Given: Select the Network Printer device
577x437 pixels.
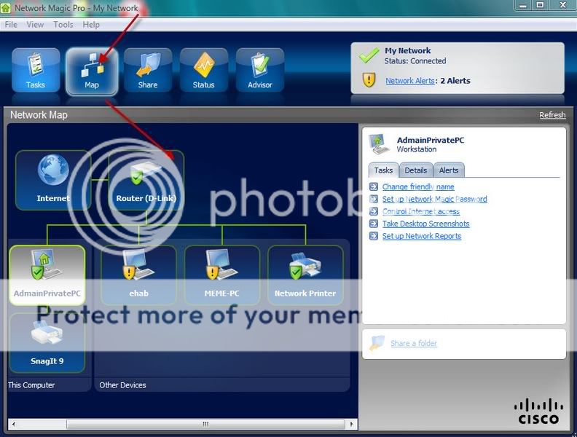Looking at the screenshot, I should tap(305, 275).
